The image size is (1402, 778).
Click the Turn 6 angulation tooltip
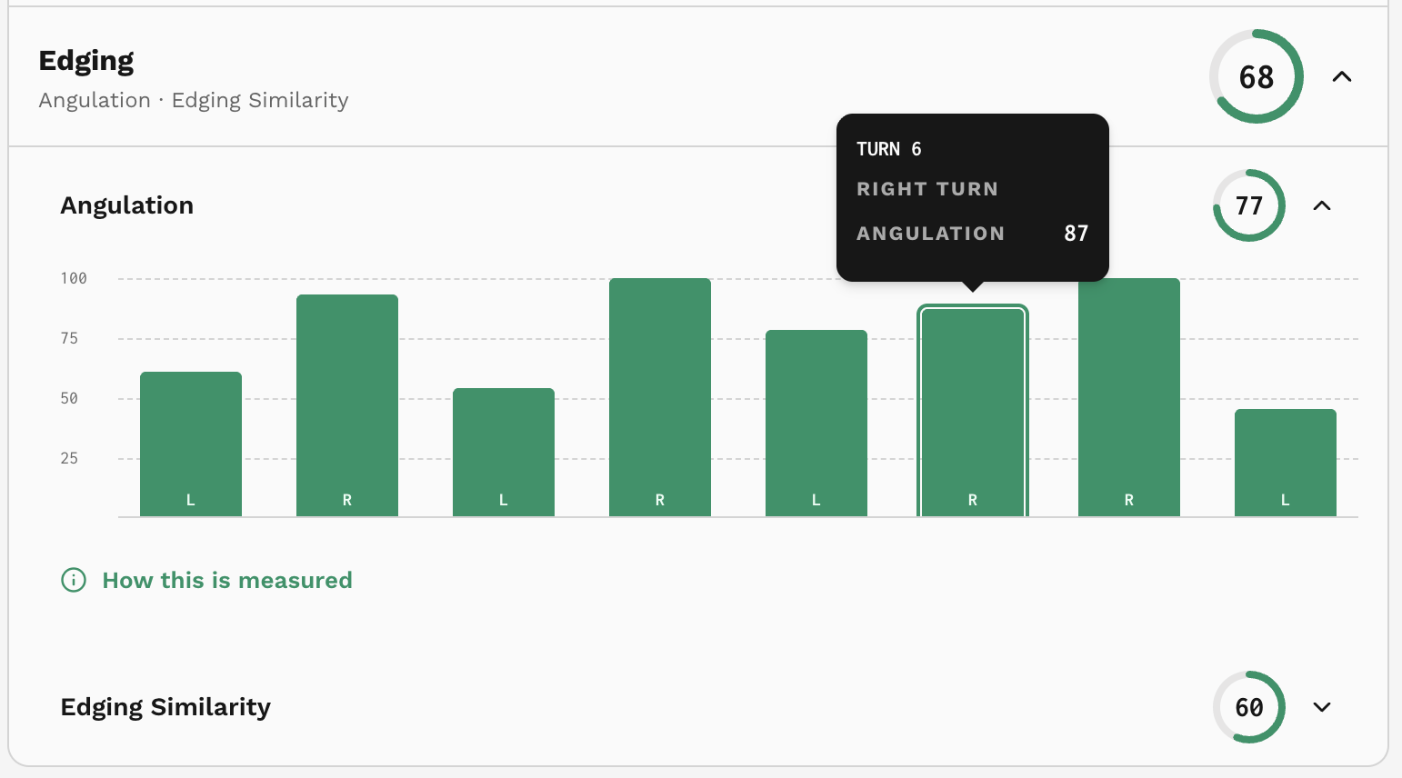(973, 197)
